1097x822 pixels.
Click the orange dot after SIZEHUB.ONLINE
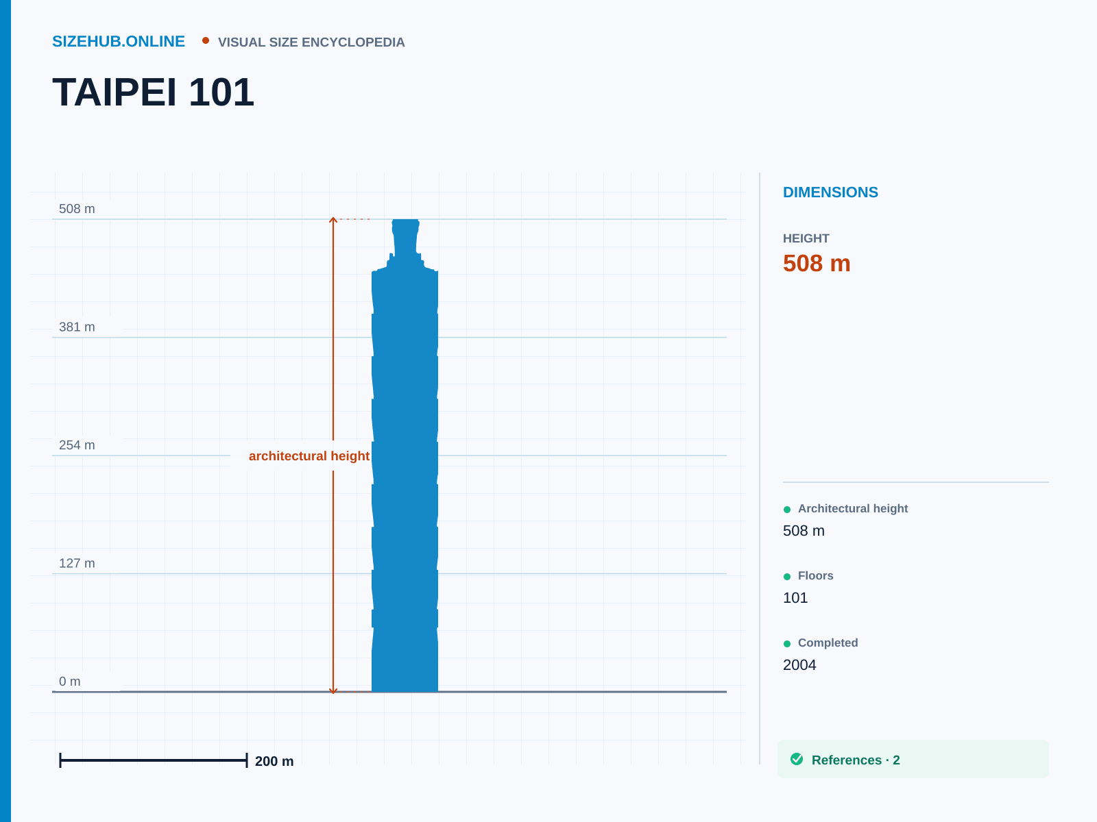(206, 40)
